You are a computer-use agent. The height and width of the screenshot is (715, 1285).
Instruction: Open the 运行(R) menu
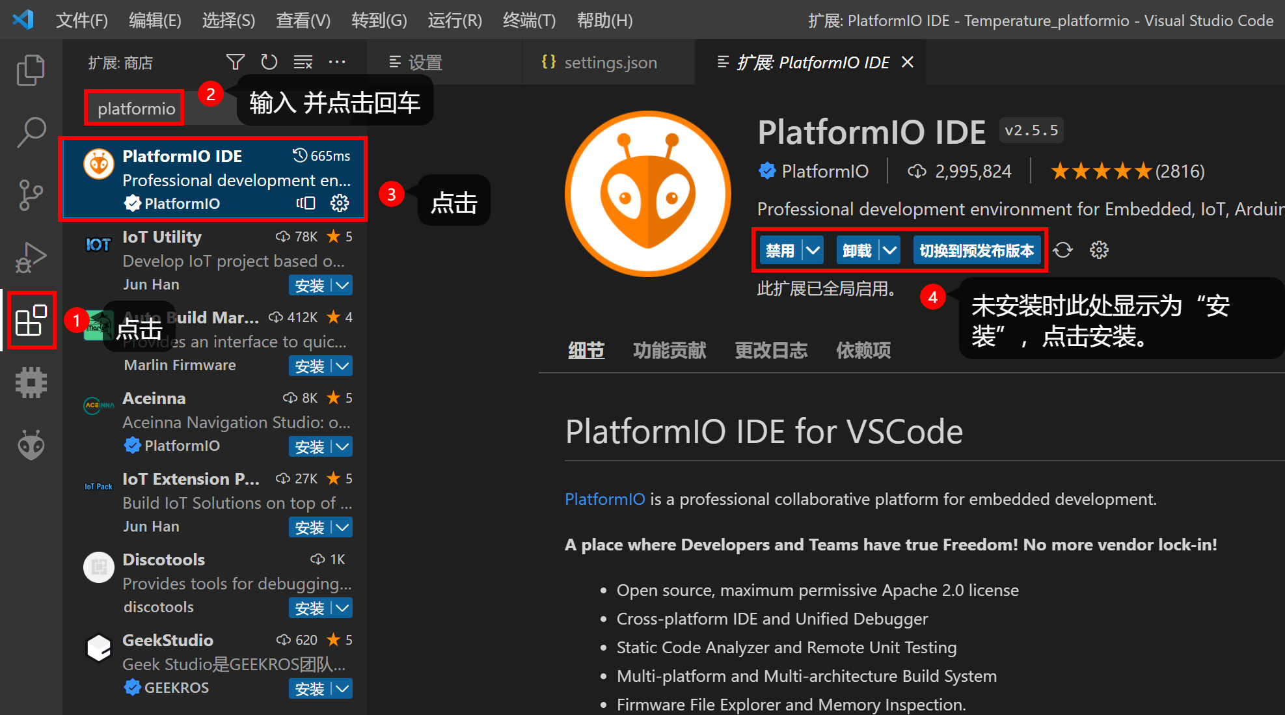coord(455,20)
